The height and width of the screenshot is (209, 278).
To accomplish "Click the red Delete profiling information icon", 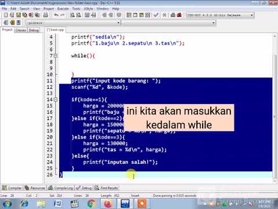I will 180,15.
